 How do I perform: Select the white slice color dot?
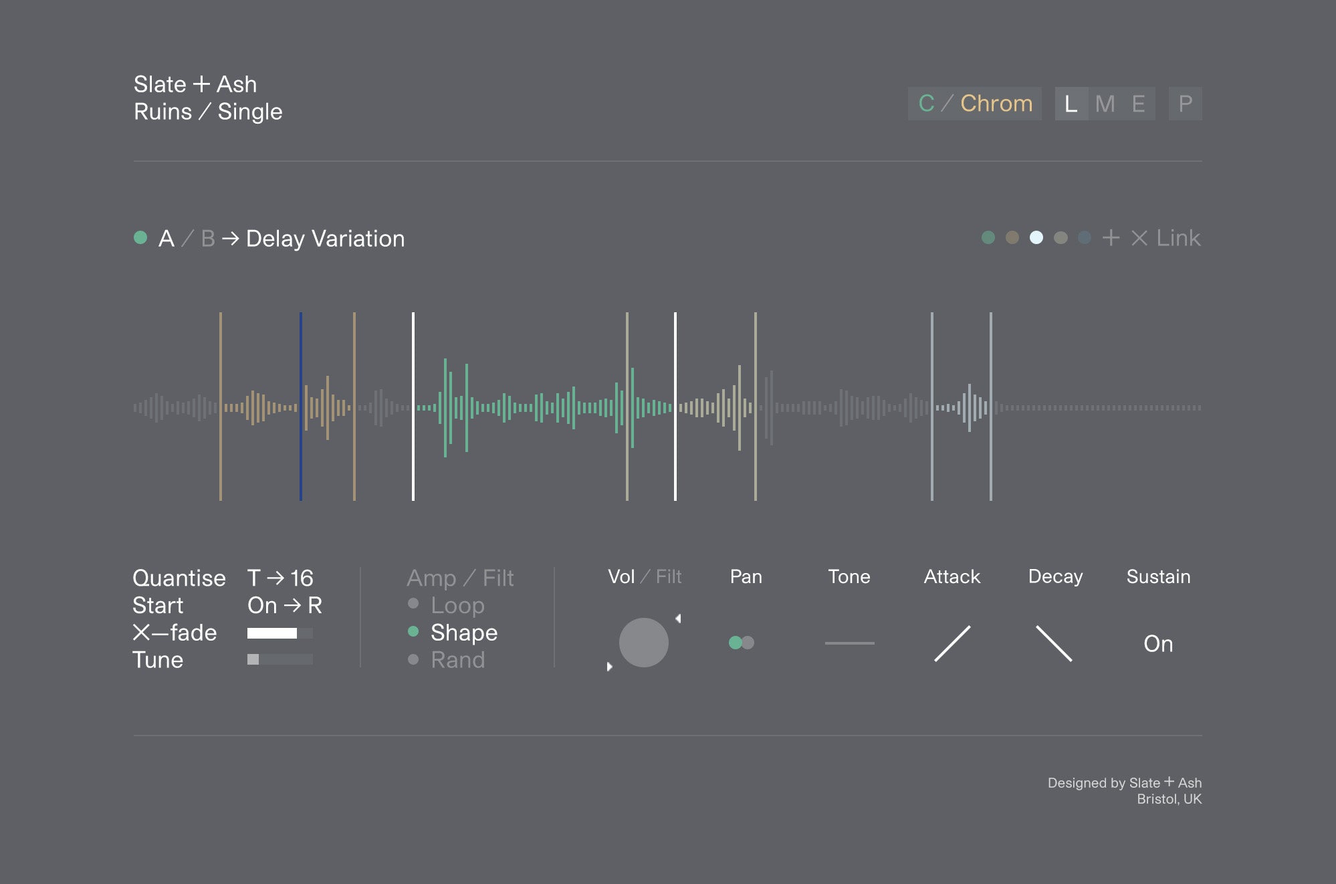(1036, 237)
